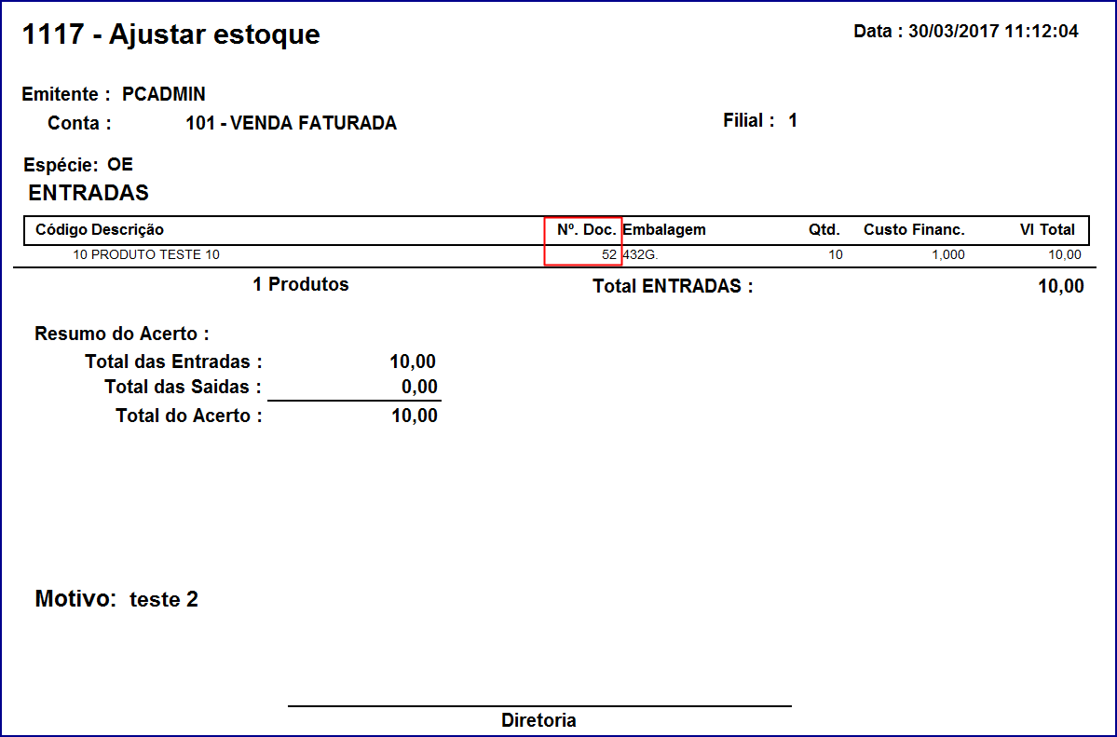Click the "Total das Entradas :" label

[174, 362]
